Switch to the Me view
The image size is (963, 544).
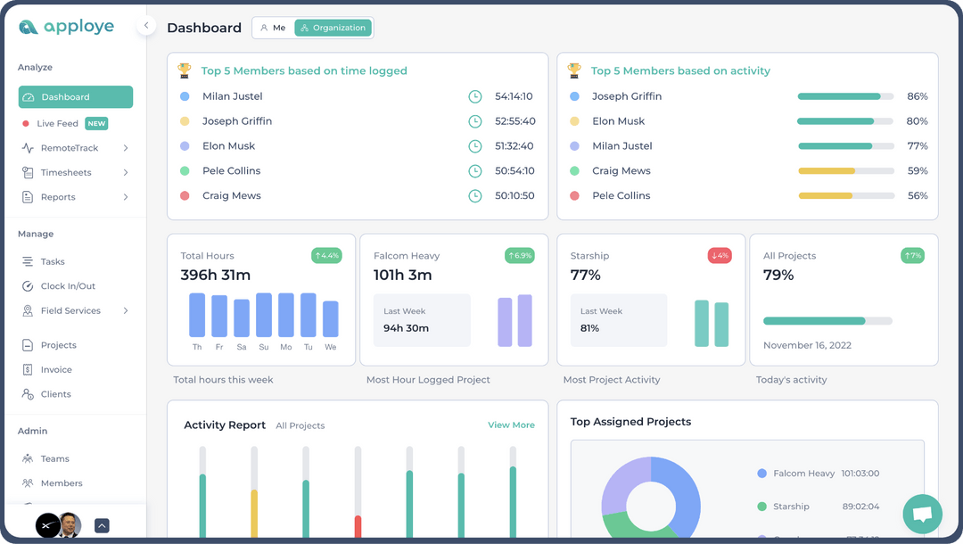(x=271, y=28)
